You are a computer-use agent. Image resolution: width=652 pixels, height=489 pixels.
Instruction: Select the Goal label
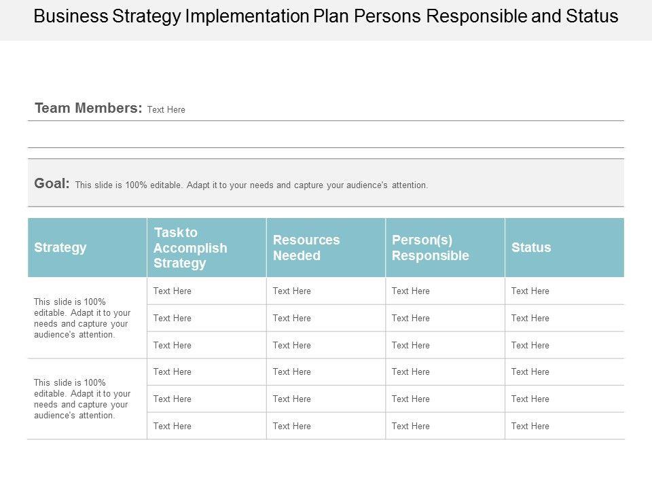point(52,183)
